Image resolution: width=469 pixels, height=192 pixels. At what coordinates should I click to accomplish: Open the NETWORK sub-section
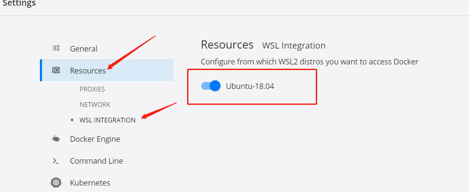(95, 104)
